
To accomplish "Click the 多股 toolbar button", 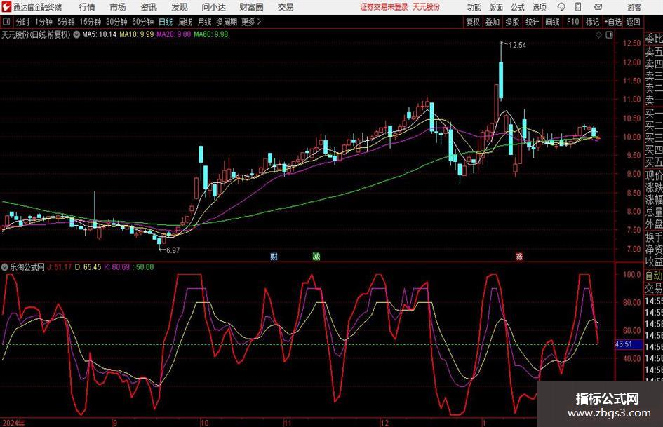I will pos(512,22).
